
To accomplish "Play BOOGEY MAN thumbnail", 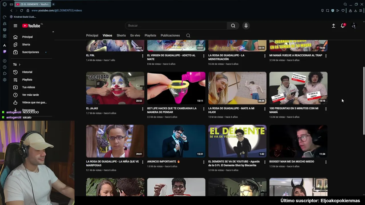I will click(x=298, y=141).
